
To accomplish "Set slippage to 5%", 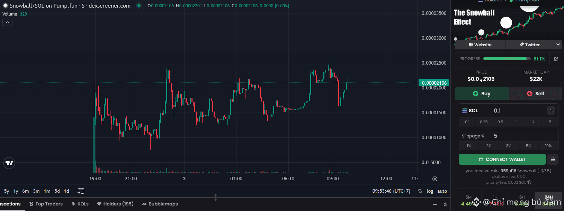I will click(x=528, y=146).
